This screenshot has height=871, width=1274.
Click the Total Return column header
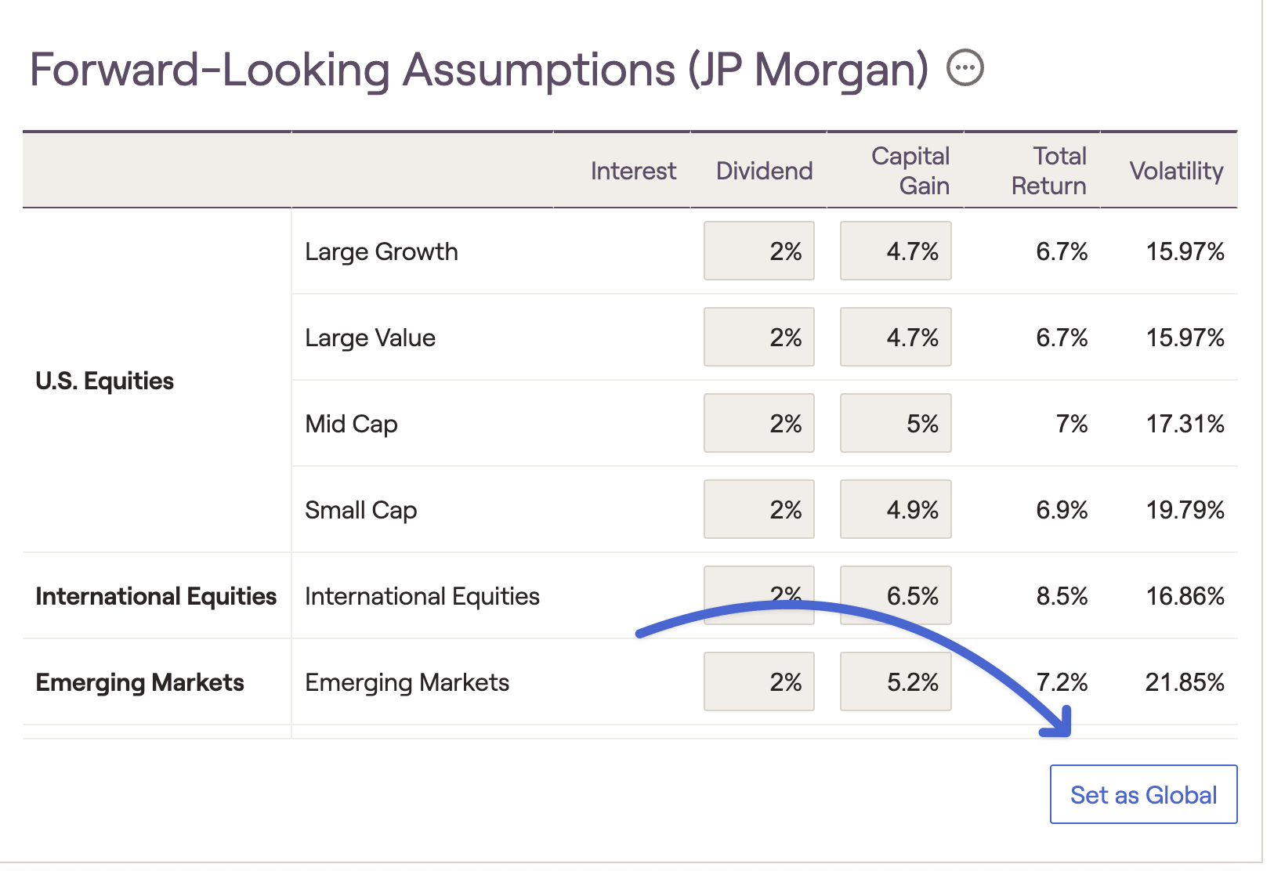point(1048,171)
